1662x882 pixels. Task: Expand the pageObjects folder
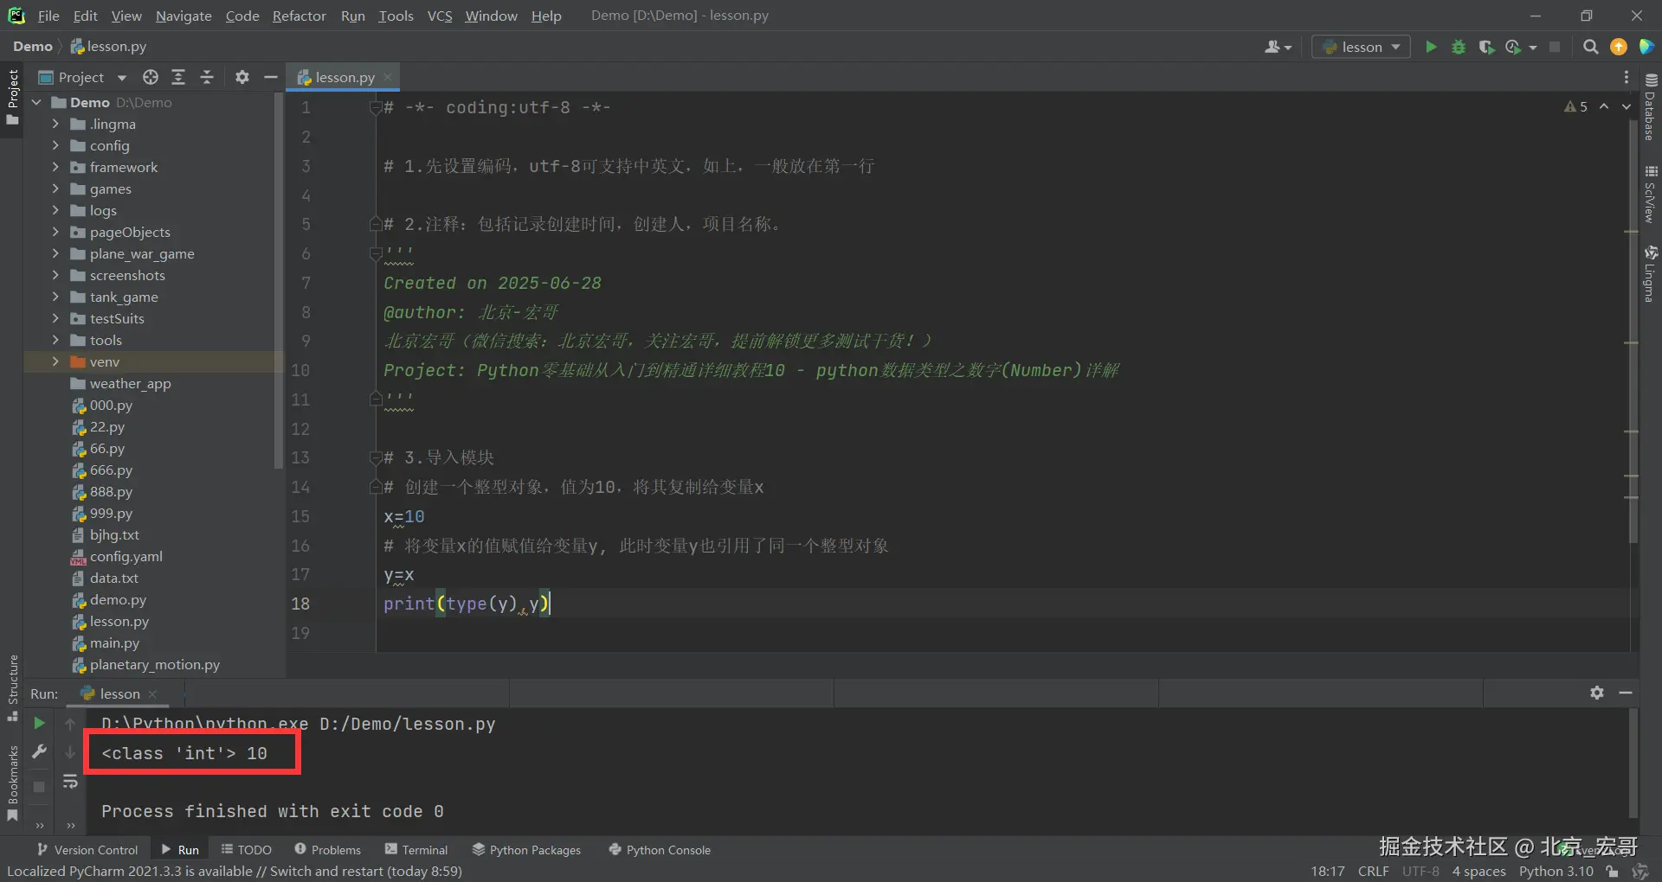tap(55, 232)
